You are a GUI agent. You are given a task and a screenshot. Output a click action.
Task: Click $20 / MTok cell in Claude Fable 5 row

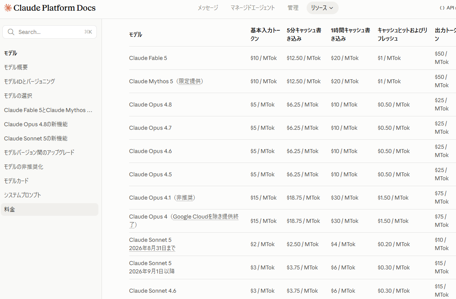coord(345,58)
